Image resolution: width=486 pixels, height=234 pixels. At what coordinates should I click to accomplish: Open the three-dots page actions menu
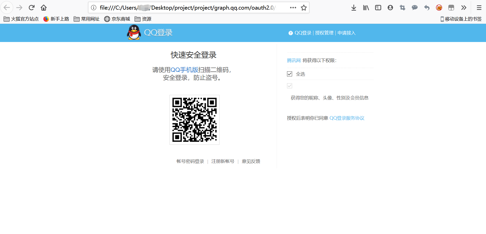pos(293,8)
